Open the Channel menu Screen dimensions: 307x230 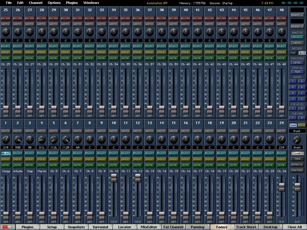coord(36,3)
